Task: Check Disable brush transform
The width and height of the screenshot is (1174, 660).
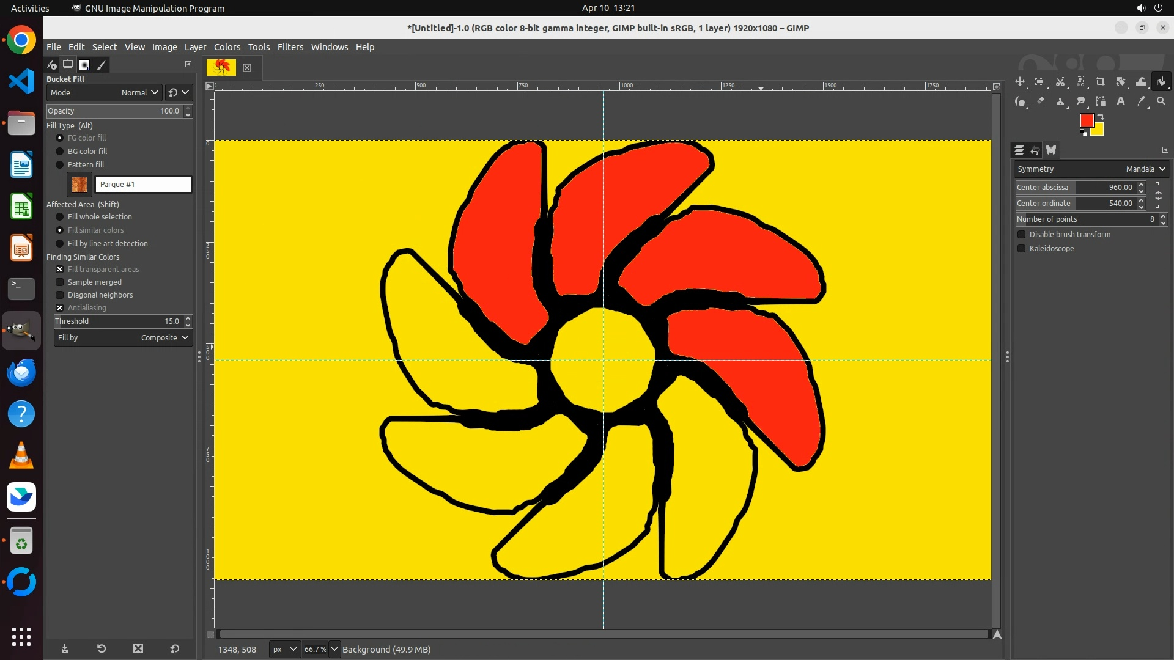Action: pos(1021,235)
